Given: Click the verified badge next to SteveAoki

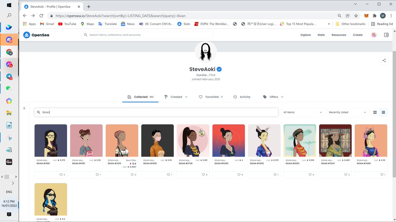Looking at the screenshot, I should click(x=219, y=69).
